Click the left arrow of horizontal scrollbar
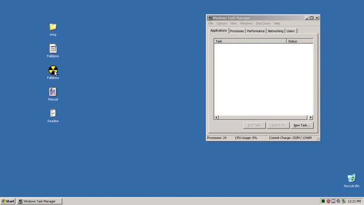Image resolution: width=364 pixels, height=205 pixels. [x=216, y=117]
